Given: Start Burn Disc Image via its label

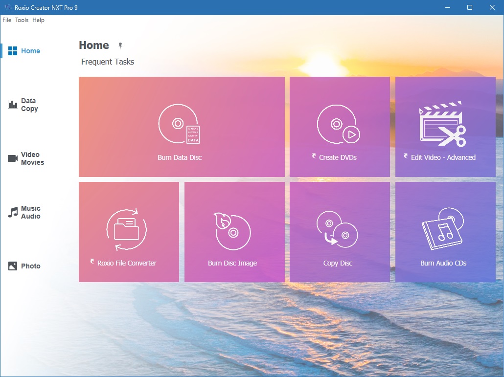Looking at the screenshot, I should pyautogui.click(x=232, y=263).
